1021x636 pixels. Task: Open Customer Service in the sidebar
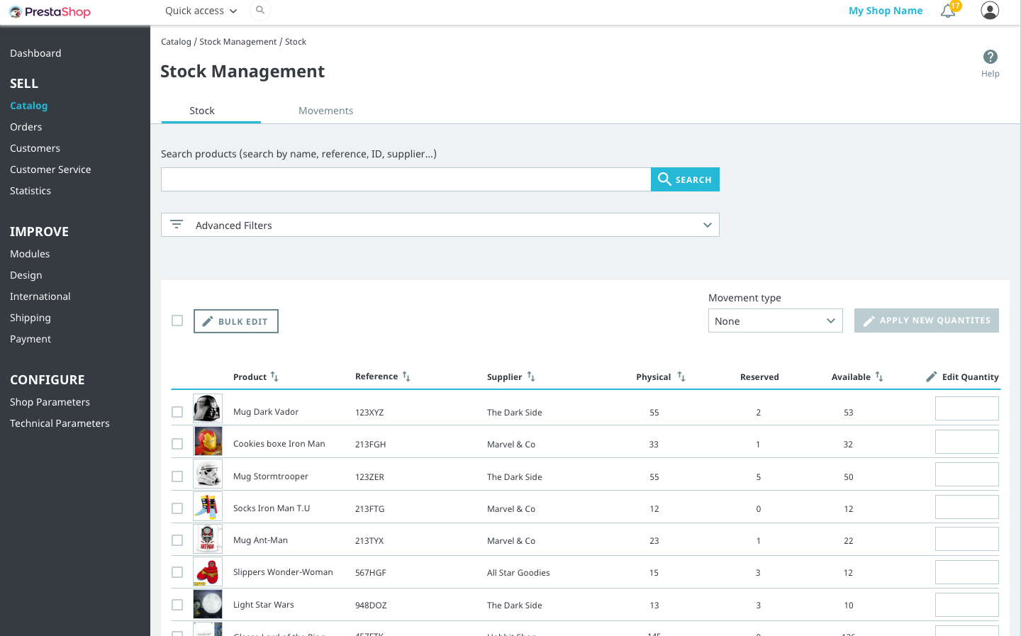[x=50, y=169]
